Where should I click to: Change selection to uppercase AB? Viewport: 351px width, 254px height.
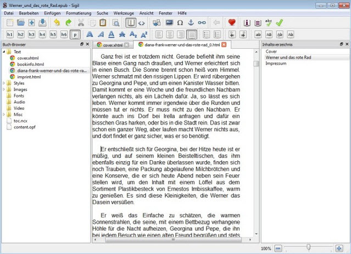(x=269, y=35)
